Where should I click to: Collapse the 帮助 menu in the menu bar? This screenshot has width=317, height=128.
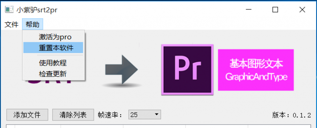pyautogui.click(x=33, y=25)
